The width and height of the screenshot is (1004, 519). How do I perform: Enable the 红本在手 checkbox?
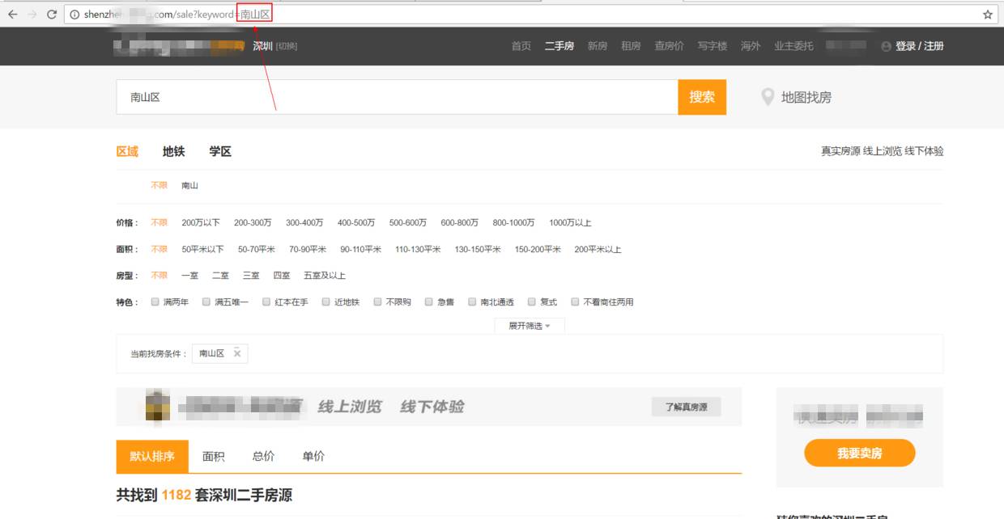tap(266, 302)
